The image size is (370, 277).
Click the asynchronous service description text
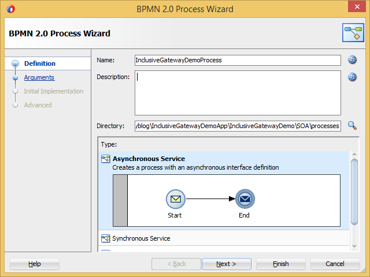195,167
